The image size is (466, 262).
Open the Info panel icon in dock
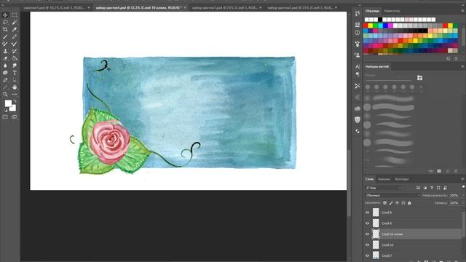pyautogui.click(x=358, y=33)
